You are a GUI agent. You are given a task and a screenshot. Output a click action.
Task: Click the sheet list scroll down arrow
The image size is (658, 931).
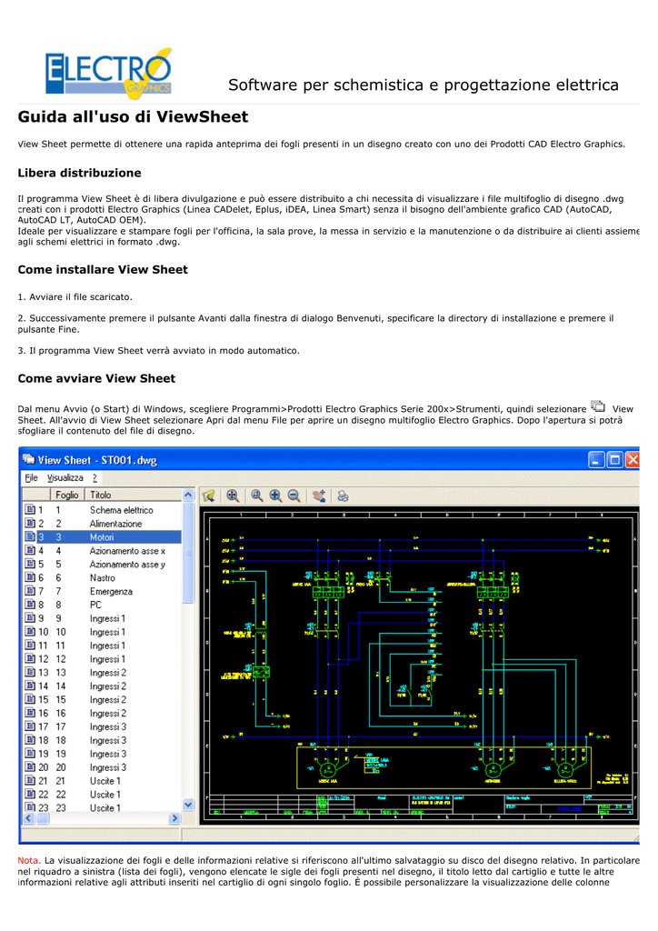point(188,806)
